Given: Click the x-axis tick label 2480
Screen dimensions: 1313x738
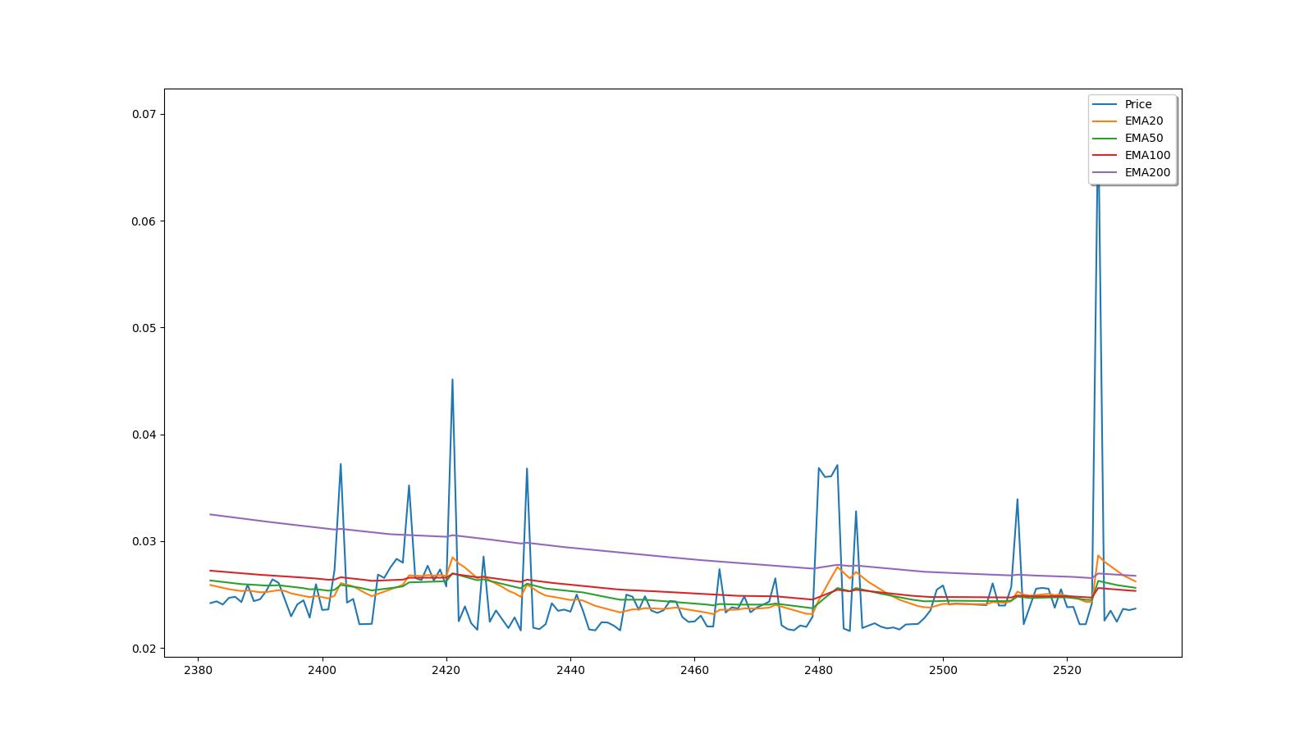Looking at the screenshot, I should (819, 670).
